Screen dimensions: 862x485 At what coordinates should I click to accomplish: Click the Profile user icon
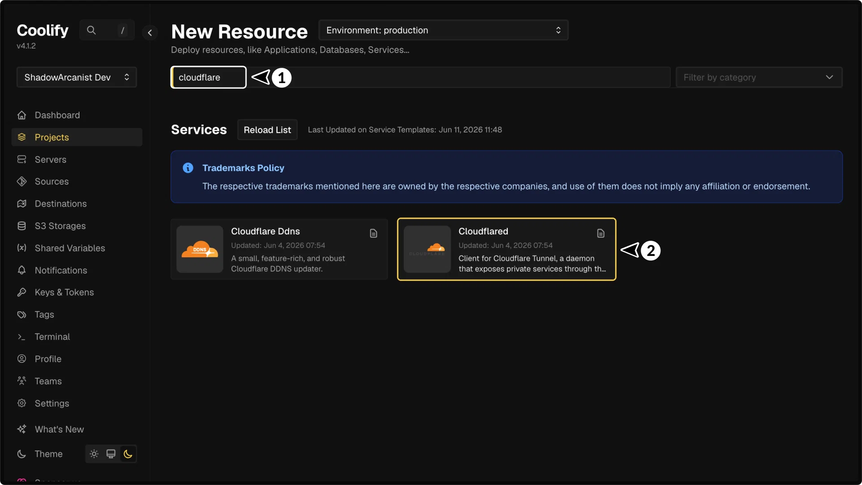click(22, 359)
